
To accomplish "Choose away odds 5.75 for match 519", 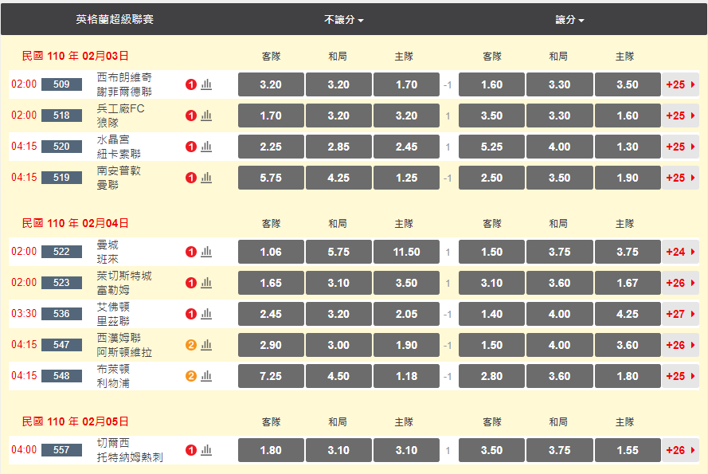I will 271,178.
